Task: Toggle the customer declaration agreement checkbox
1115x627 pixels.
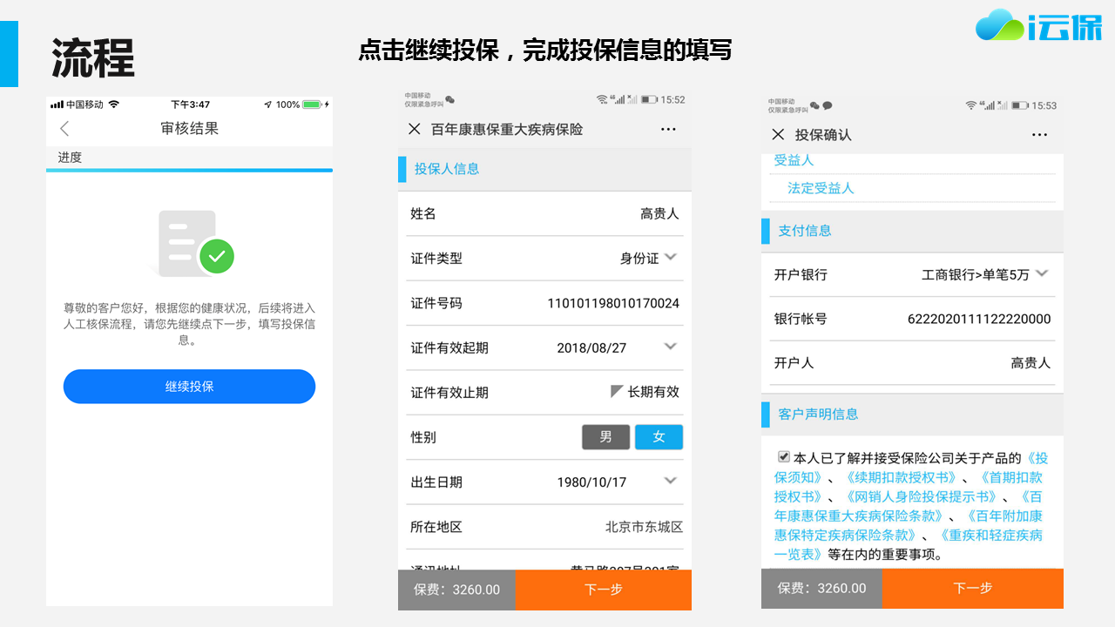Action: click(x=783, y=457)
